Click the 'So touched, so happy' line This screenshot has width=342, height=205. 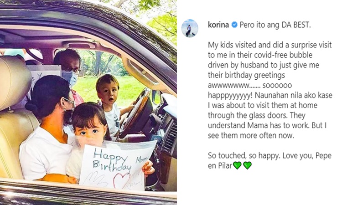269,155
